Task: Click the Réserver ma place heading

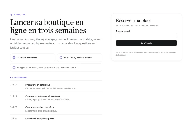Action: [x=134, y=21]
